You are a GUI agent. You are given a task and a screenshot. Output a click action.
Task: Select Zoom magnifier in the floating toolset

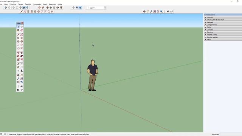pos(18,79)
